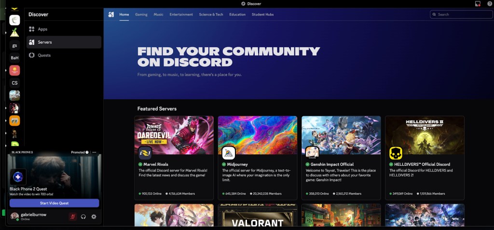Open the Help question mark icon
Image resolution: width=494 pixels, height=230 pixels.
tap(490, 4)
